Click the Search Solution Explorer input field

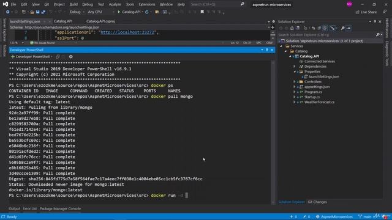click(326, 35)
